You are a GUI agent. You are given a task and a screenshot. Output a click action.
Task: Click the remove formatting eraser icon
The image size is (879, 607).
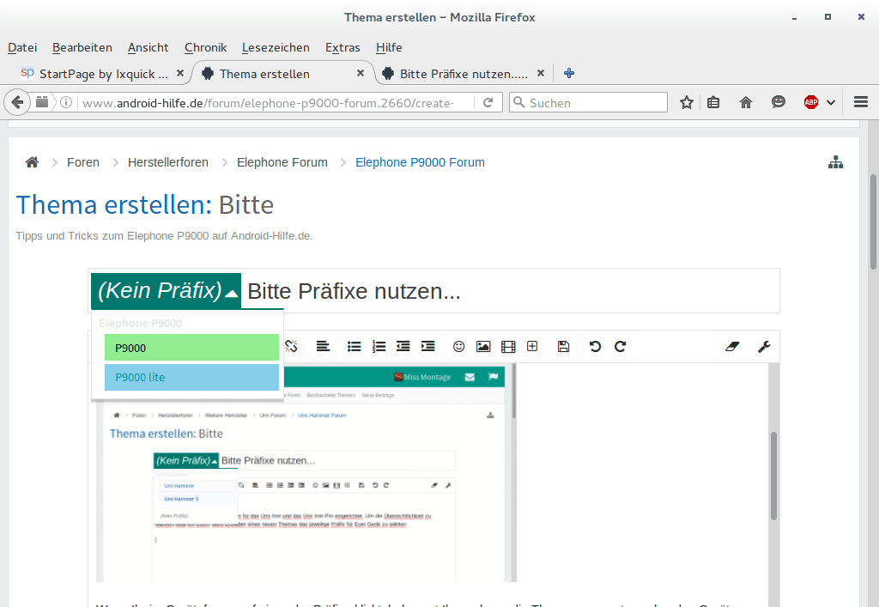(x=732, y=346)
